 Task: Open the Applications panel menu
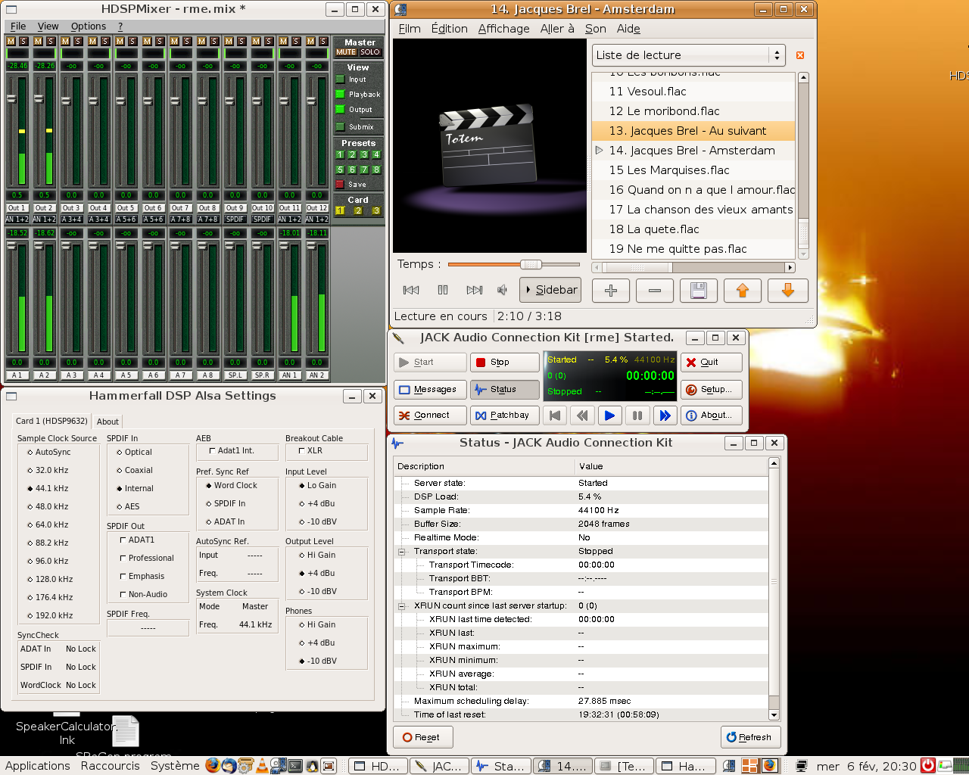[38, 765]
